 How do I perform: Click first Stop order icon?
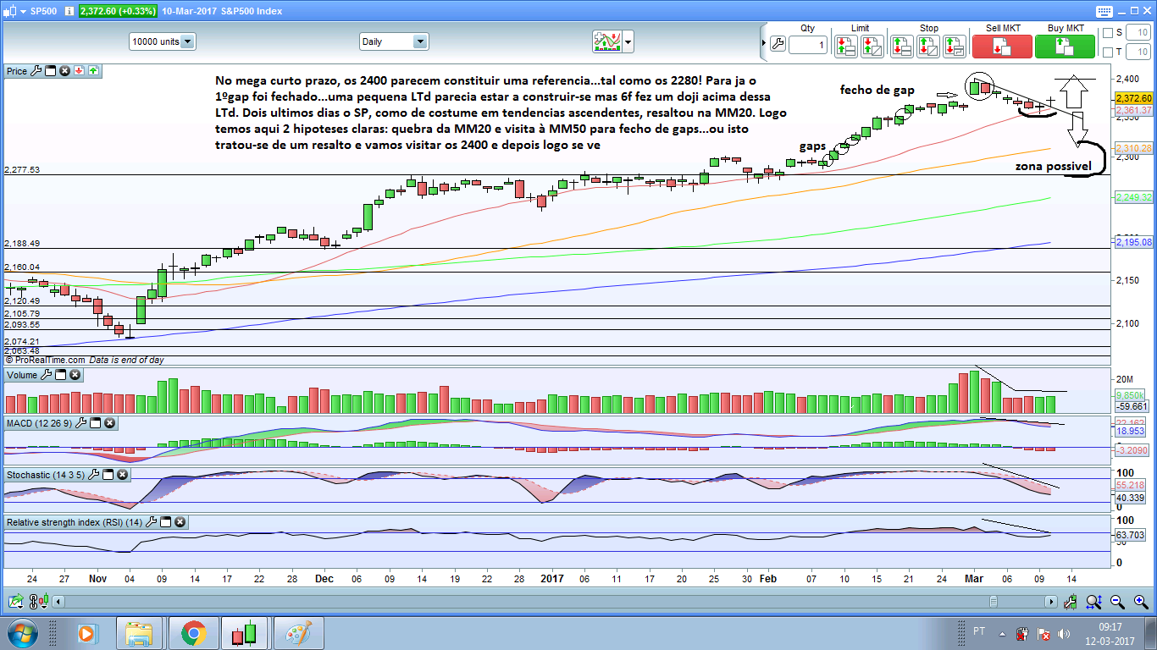coord(901,46)
